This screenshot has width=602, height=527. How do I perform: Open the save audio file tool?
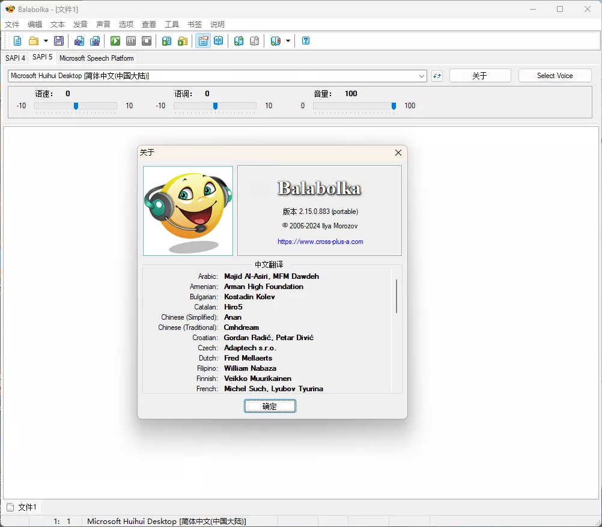(79, 40)
